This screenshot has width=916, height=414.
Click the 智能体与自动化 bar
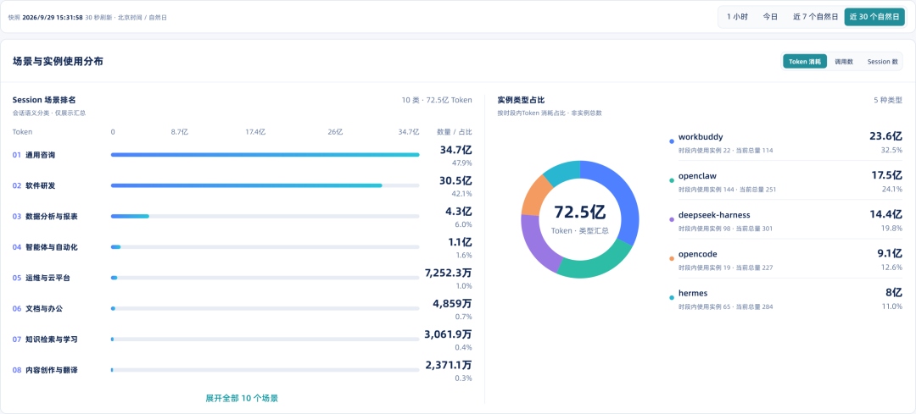265,246
